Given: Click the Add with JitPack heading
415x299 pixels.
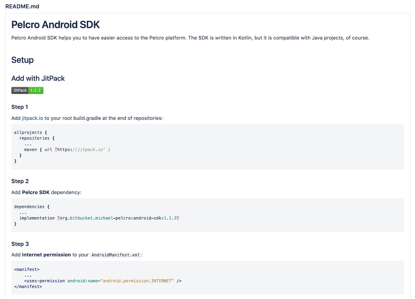Looking at the screenshot, I should 38,78.
